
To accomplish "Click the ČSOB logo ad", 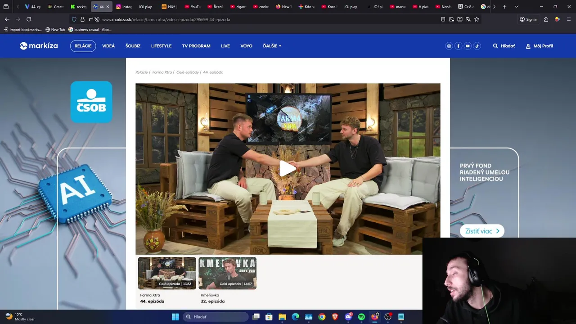I will pyautogui.click(x=91, y=102).
